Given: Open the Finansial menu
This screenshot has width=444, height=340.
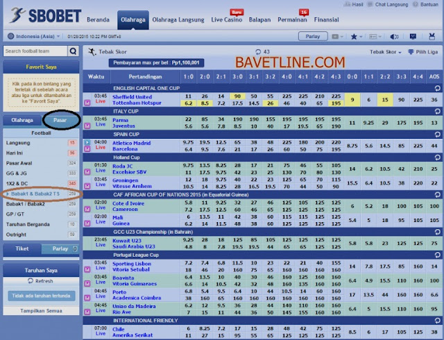Looking at the screenshot, I should pyautogui.click(x=326, y=20).
